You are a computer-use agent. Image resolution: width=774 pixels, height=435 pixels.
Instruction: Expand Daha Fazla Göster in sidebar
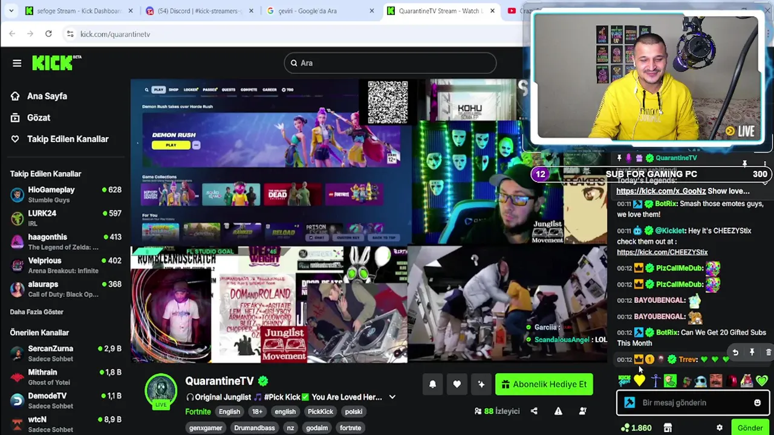[x=36, y=312]
